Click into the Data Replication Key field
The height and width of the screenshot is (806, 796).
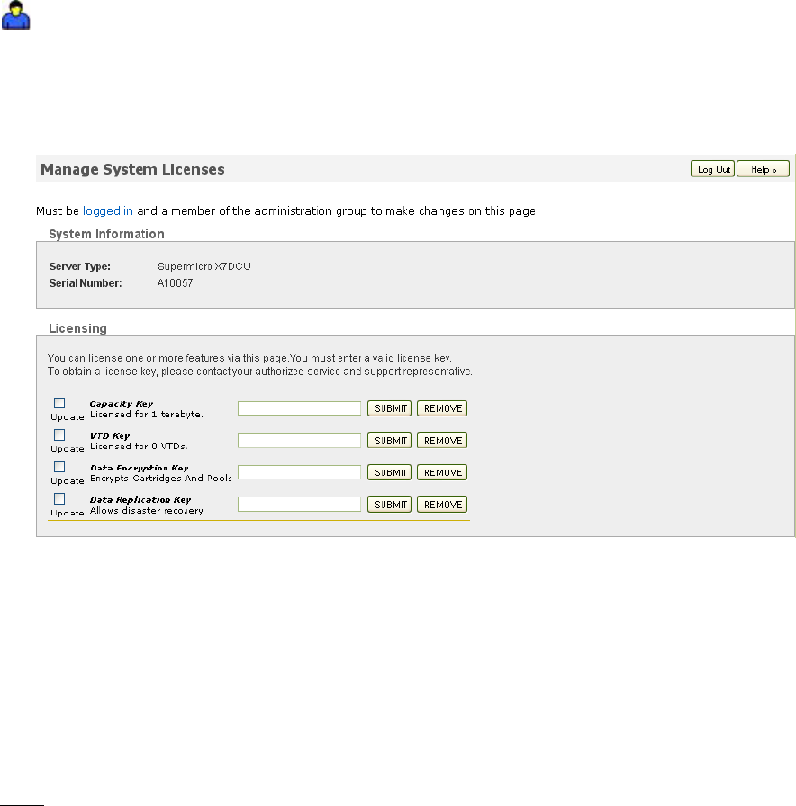pos(299,505)
